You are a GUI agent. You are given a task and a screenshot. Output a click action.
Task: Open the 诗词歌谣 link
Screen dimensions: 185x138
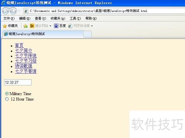click(24, 66)
